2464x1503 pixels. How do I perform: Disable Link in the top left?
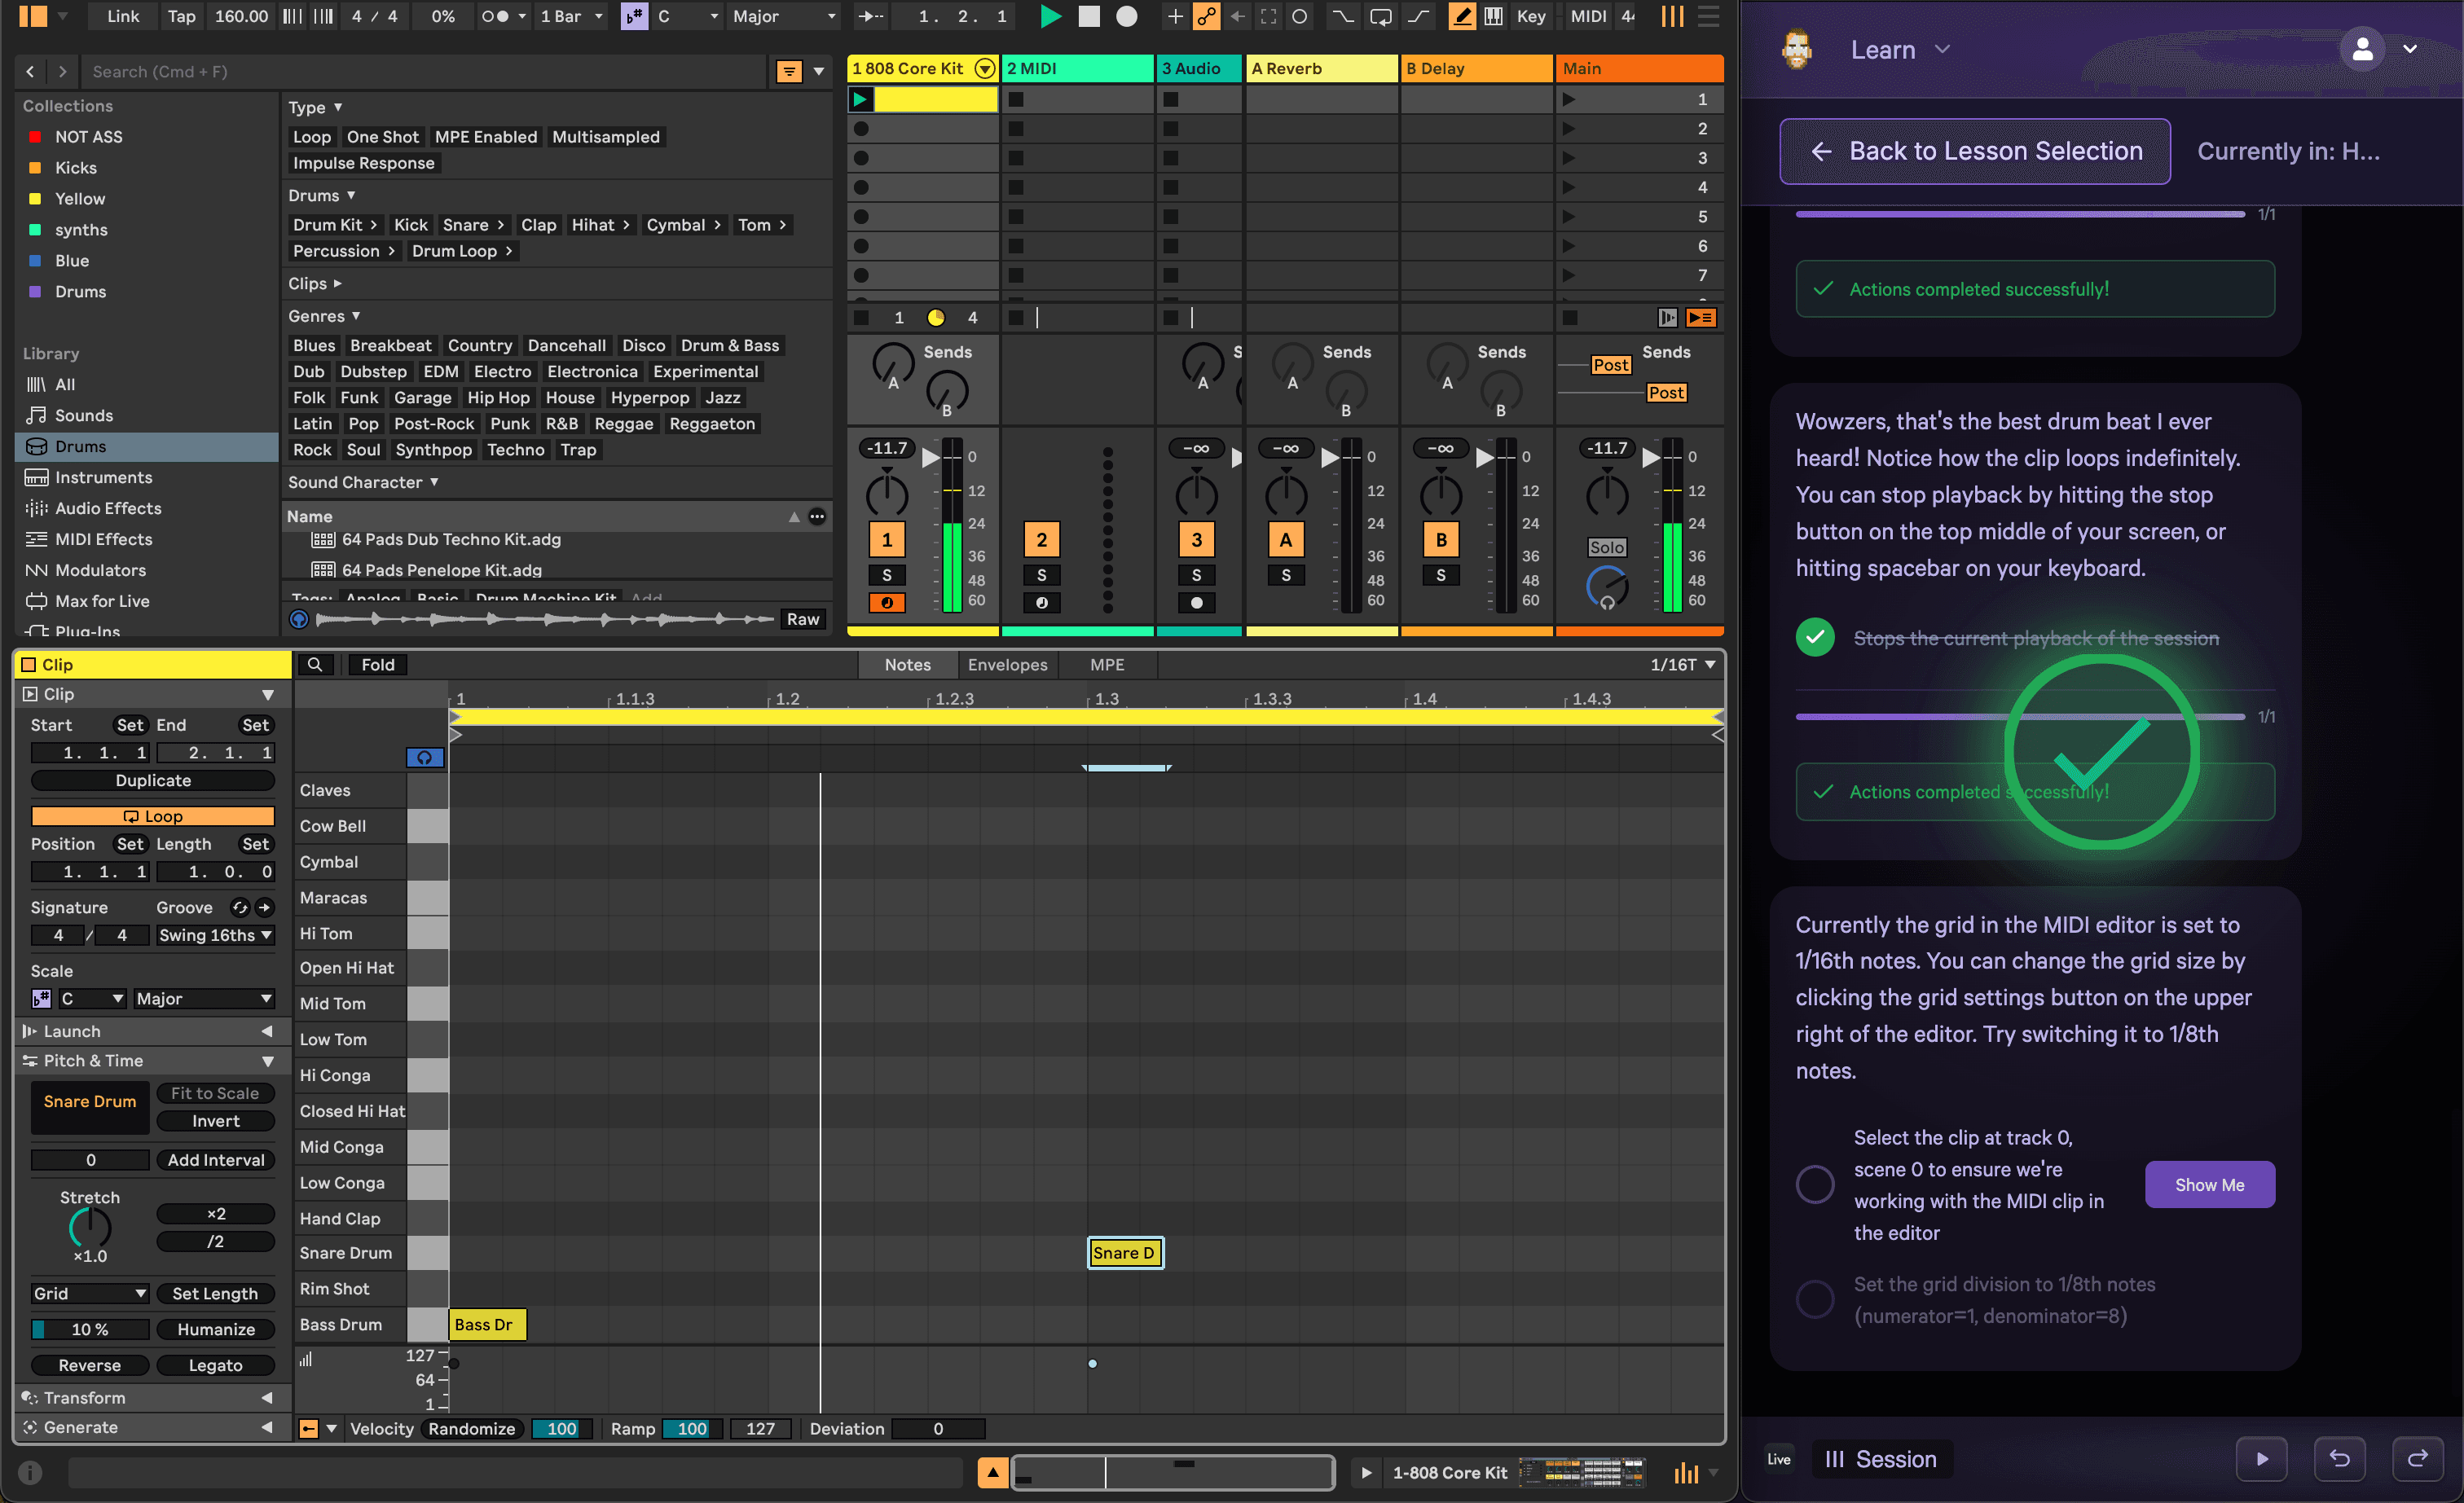click(x=122, y=16)
